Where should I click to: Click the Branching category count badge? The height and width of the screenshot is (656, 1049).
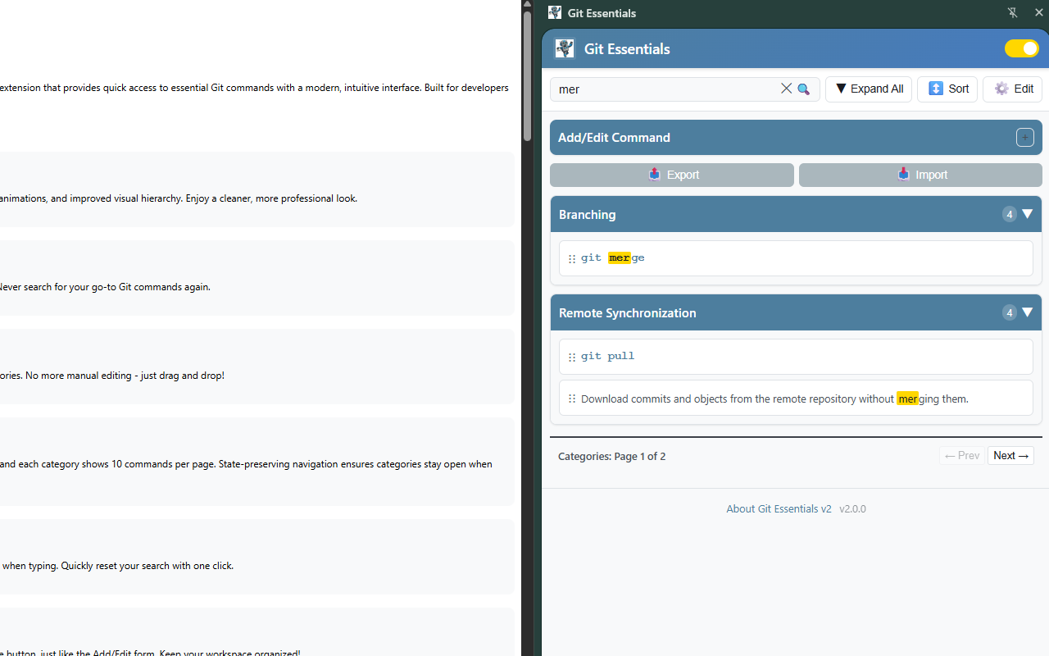tap(1010, 214)
